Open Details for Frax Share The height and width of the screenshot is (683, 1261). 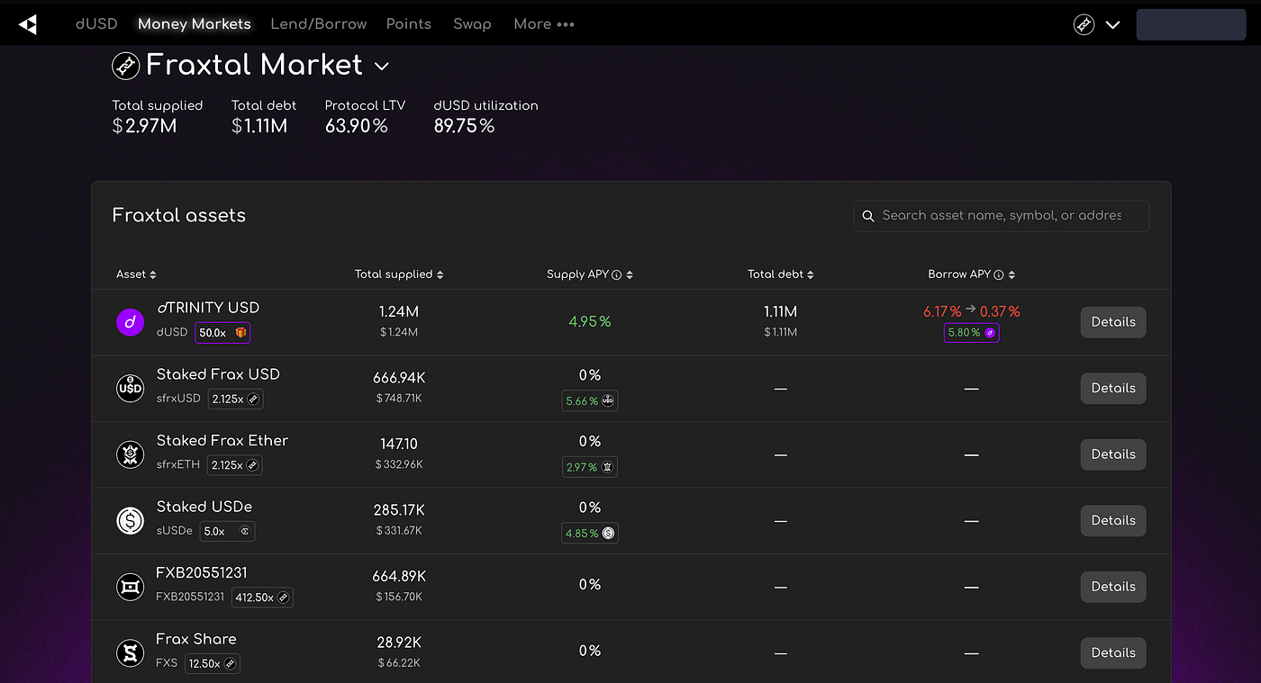(1113, 652)
